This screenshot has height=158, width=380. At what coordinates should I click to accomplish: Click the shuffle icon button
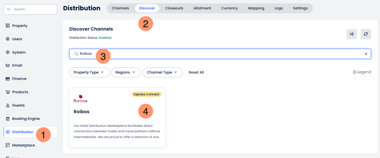point(352,34)
